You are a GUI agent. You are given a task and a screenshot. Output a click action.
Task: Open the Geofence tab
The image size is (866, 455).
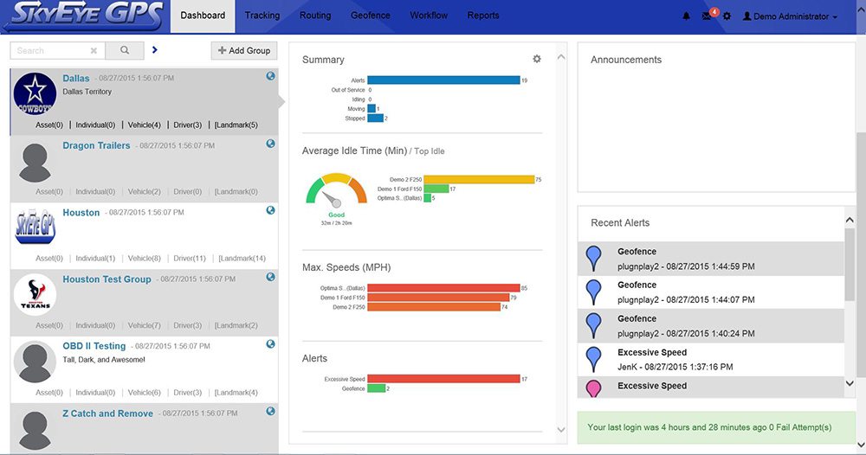point(370,16)
